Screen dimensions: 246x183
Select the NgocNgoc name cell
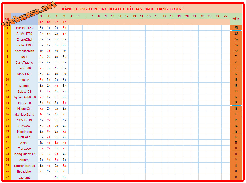[24, 132]
